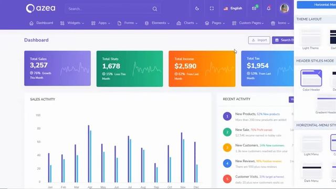Switch to Horizontal-Menu tab

pos(316,5)
